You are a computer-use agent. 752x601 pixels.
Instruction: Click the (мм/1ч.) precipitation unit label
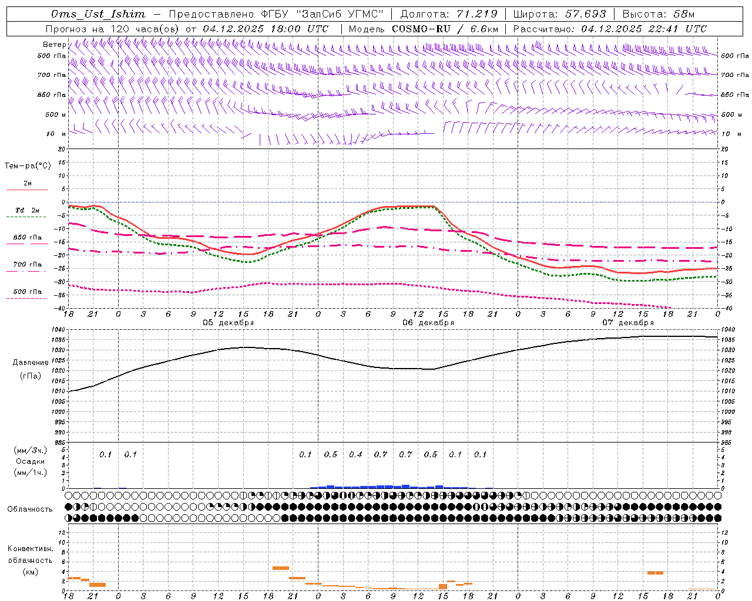point(31,472)
